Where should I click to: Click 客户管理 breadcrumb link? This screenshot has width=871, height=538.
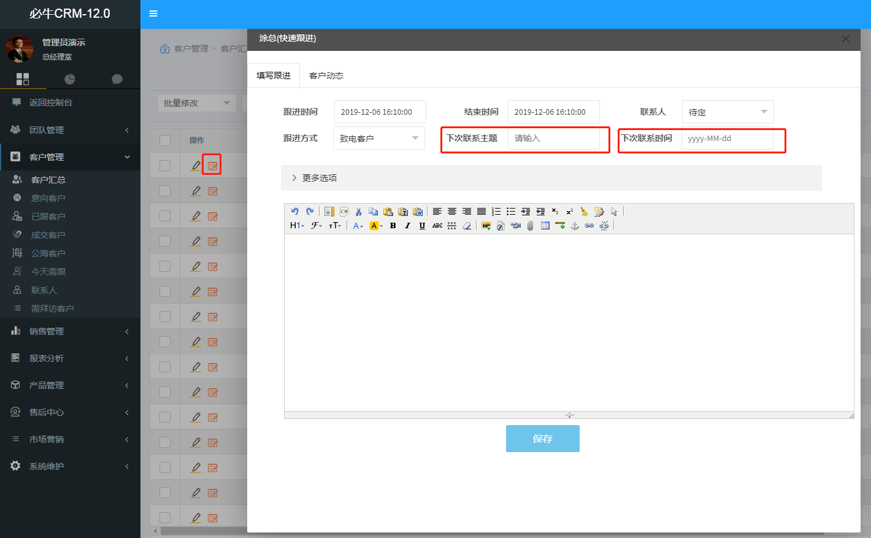[191, 48]
